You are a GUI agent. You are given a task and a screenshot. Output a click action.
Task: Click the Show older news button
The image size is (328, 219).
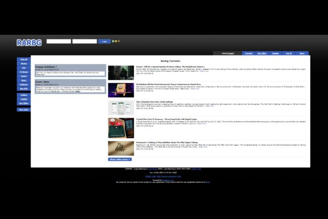point(120,159)
